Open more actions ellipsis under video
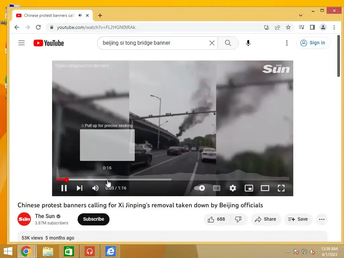Image resolution: width=344 pixels, height=258 pixels. 321,219
